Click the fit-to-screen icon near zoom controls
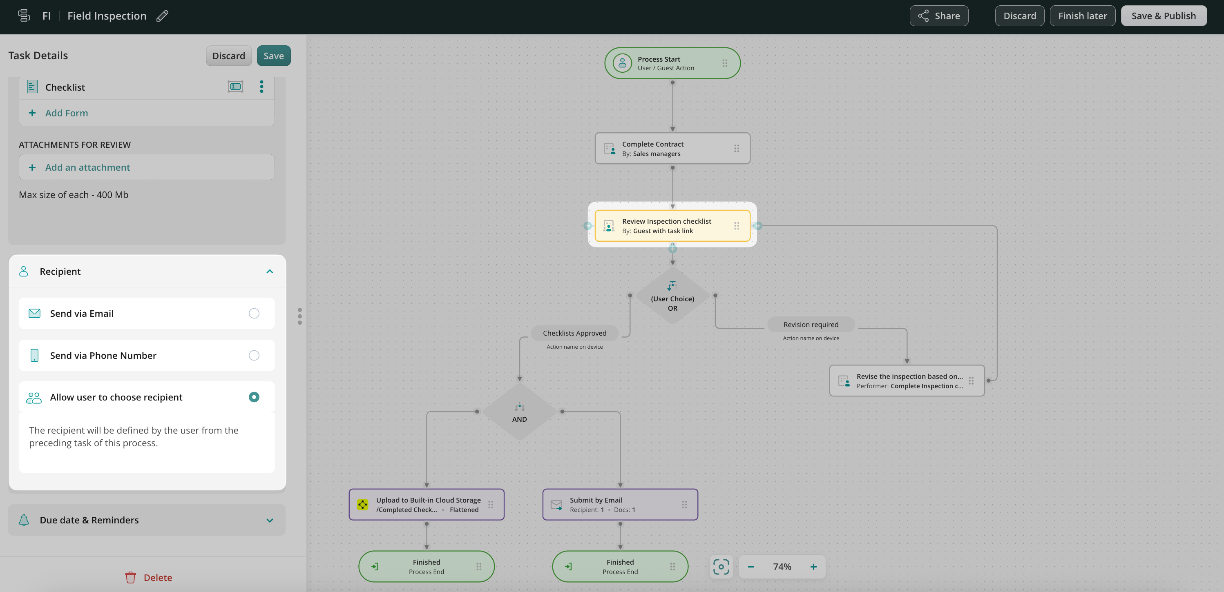 721,566
